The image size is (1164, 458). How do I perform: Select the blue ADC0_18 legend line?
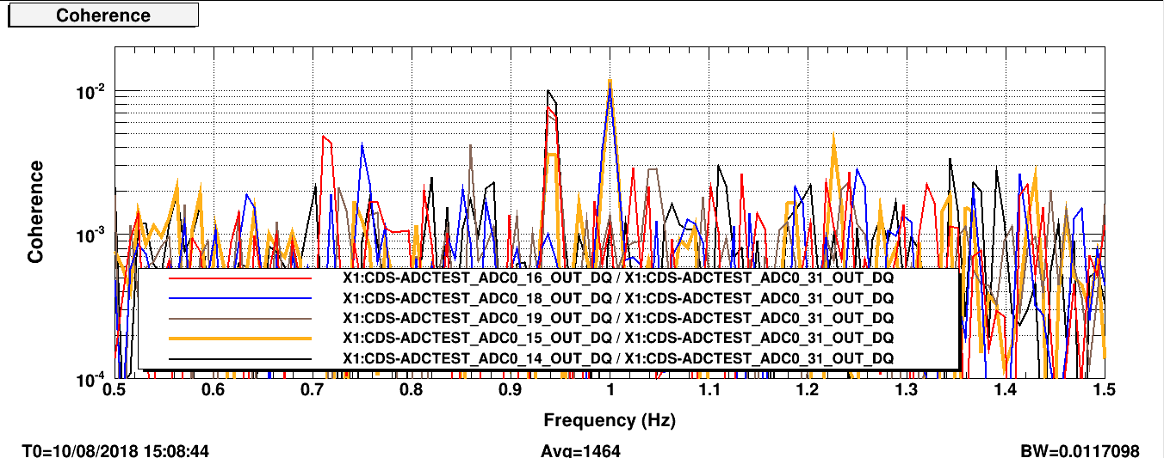[239, 298]
